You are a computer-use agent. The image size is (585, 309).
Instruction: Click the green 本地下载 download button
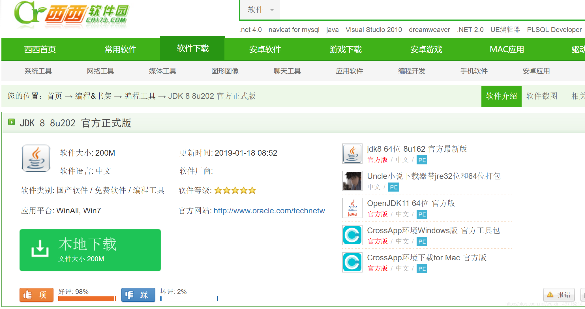click(x=90, y=250)
